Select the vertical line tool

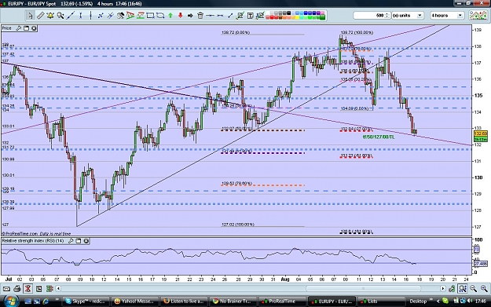(90, 16)
